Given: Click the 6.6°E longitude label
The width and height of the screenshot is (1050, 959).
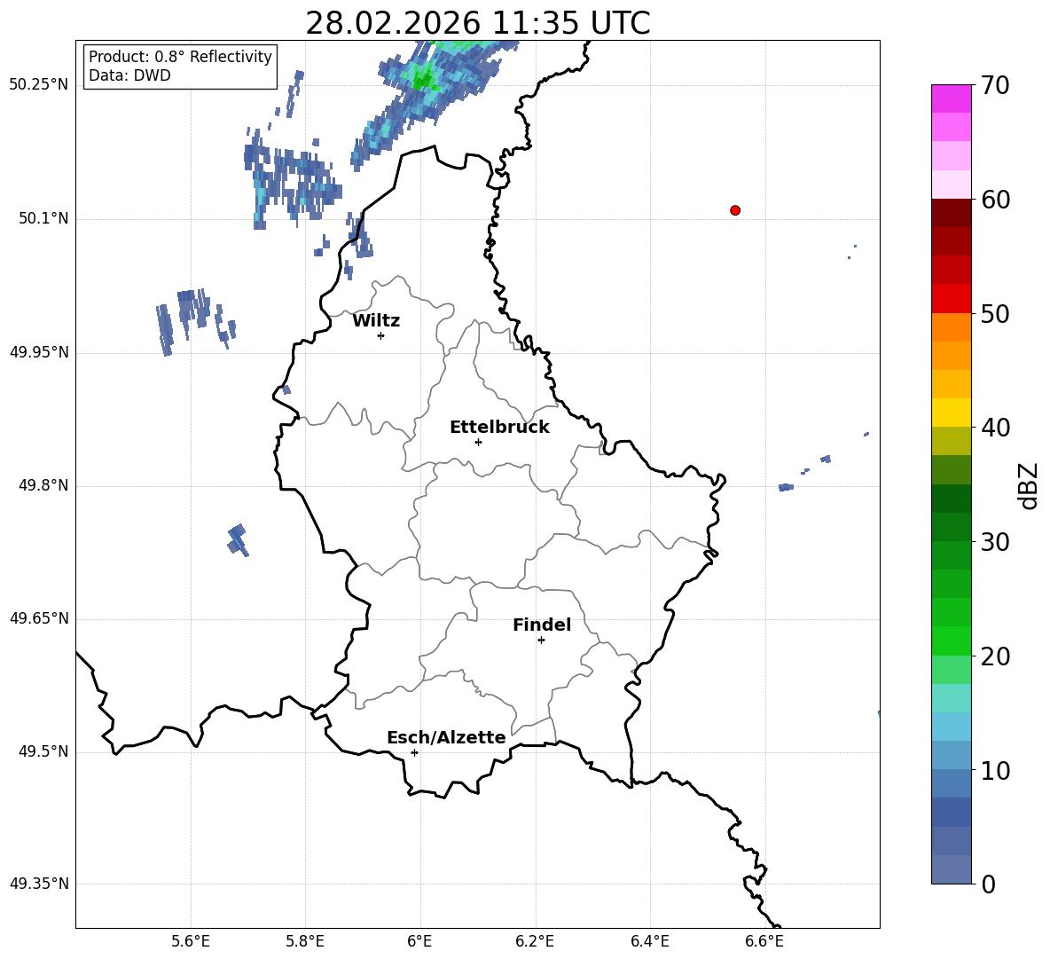Looking at the screenshot, I should (764, 941).
